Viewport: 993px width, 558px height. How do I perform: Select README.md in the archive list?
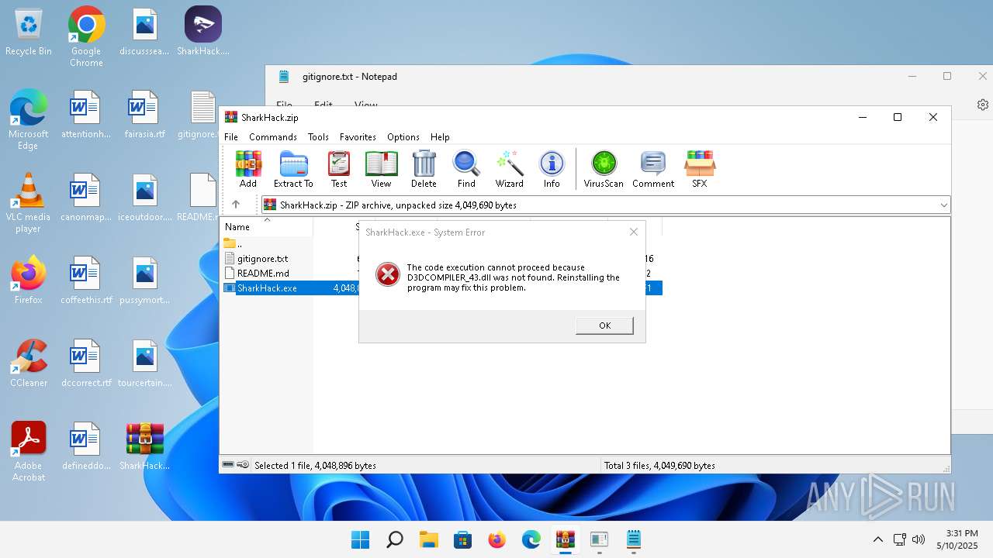click(263, 274)
